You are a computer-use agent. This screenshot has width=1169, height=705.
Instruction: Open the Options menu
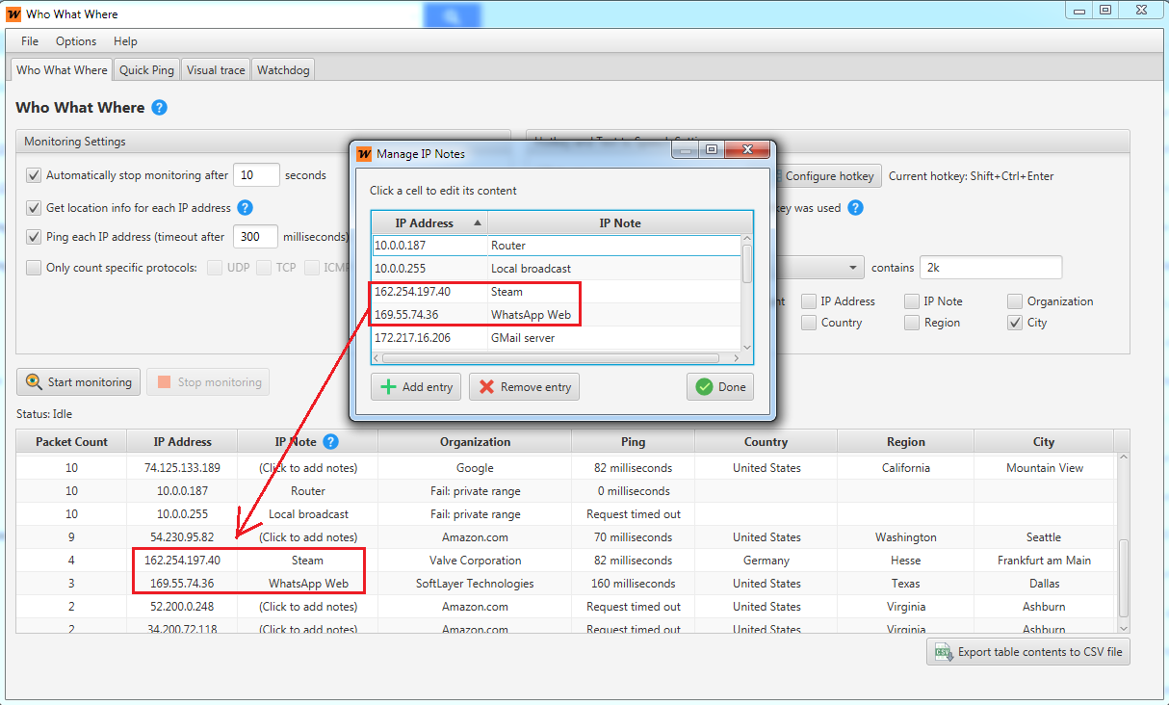[76, 41]
